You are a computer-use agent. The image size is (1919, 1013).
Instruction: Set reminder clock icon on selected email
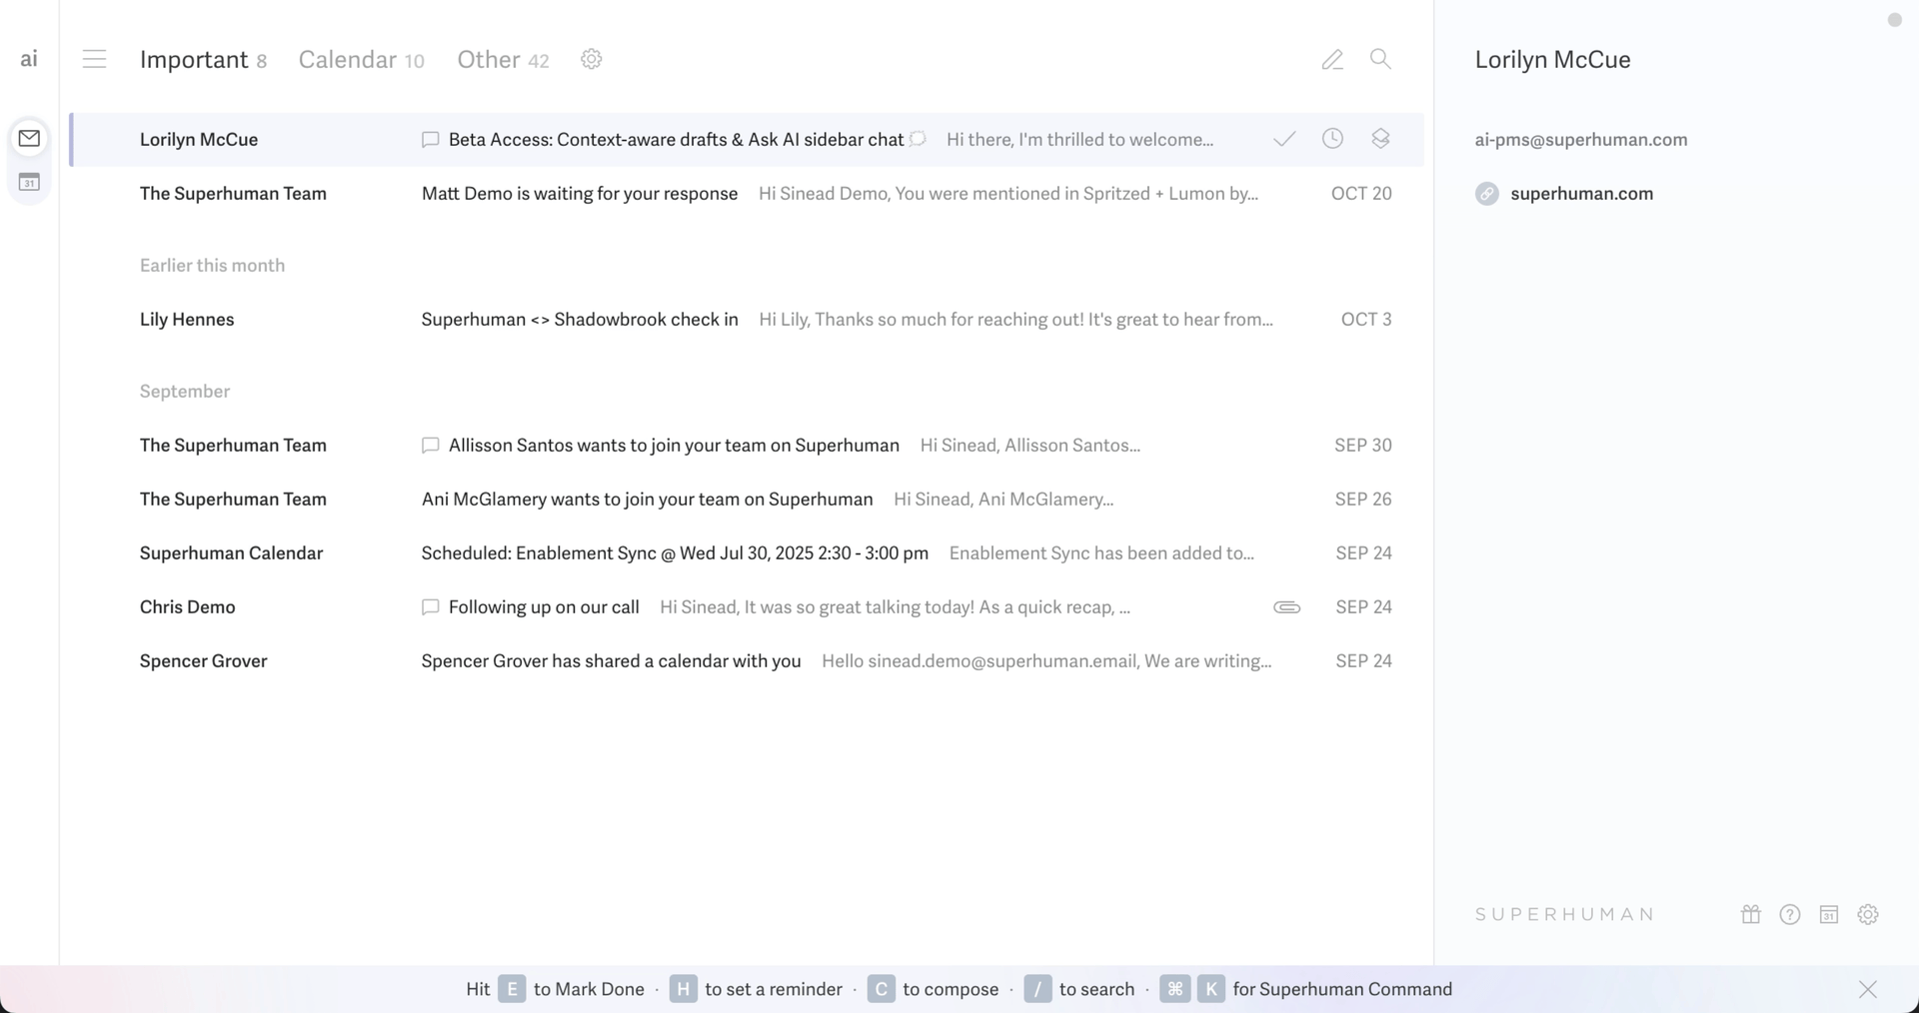(1332, 139)
